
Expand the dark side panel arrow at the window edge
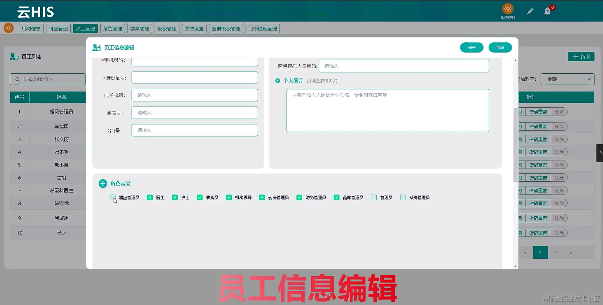click(600, 153)
